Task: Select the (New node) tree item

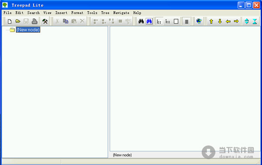Action: click(28, 30)
